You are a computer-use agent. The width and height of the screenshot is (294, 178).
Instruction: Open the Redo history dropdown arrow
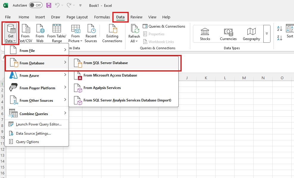pyautogui.click(x=74, y=5)
